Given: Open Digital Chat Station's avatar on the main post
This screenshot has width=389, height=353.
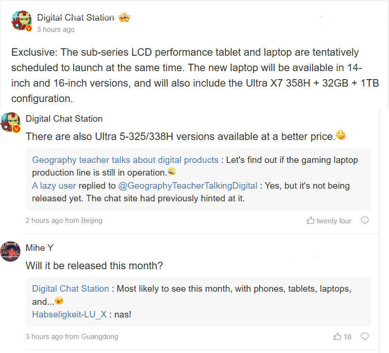Looking at the screenshot, I should coord(21,22).
